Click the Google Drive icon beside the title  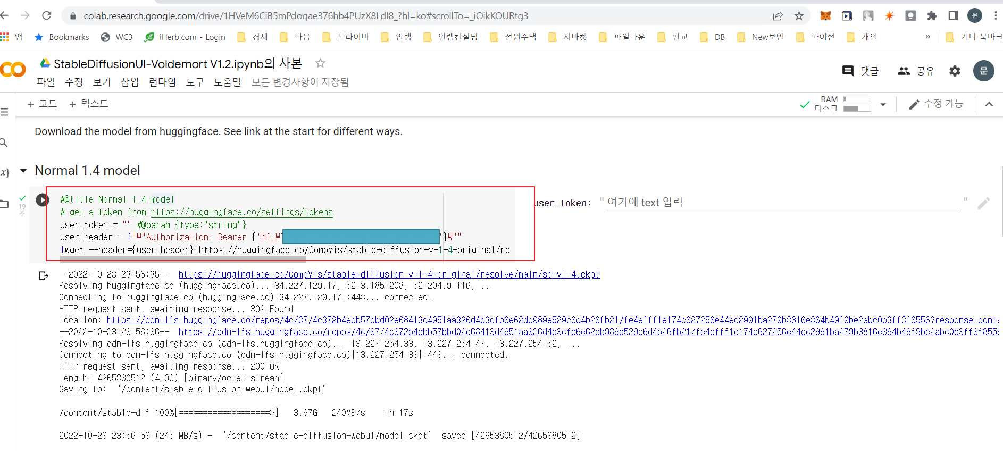pyautogui.click(x=45, y=63)
